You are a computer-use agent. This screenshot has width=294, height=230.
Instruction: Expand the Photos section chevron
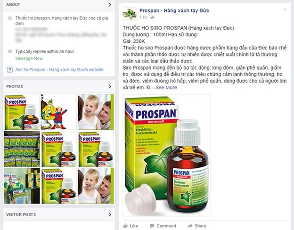tap(110, 86)
